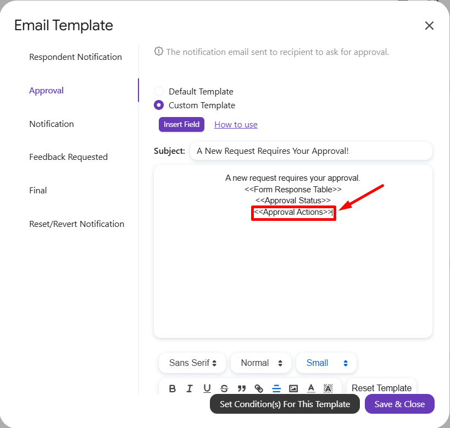
Task: Open the How to use link
Action: coord(236,125)
